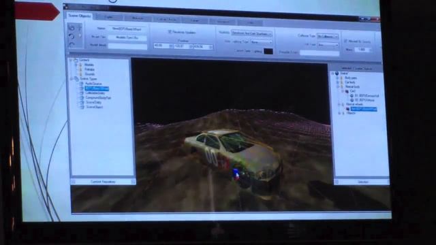Viewport: 436px width, 245px height.
Task: Click icon at right of Content Repository bar
Action: 134,182
